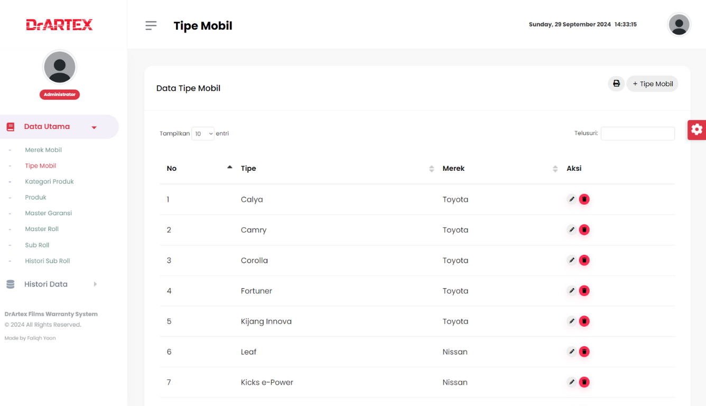Delete the Camry row trash icon
Screen dimensions: 706x406
[x=584, y=230]
